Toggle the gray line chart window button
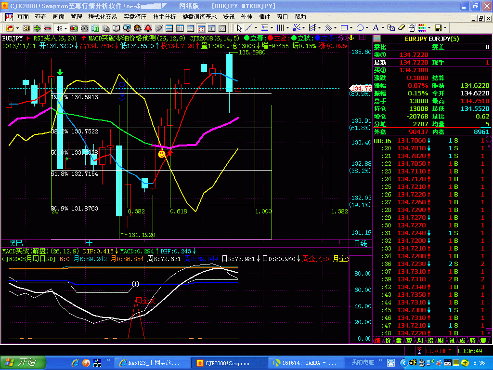This screenshot has height=370, width=493. 222,28
